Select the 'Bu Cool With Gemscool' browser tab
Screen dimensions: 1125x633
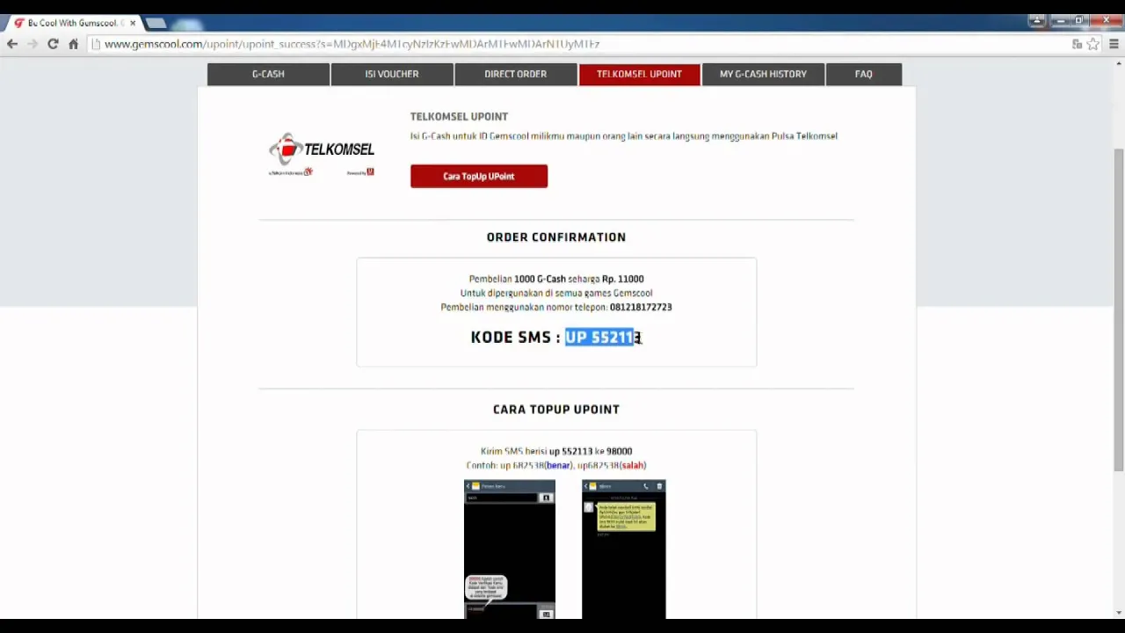click(x=75, y=23)
